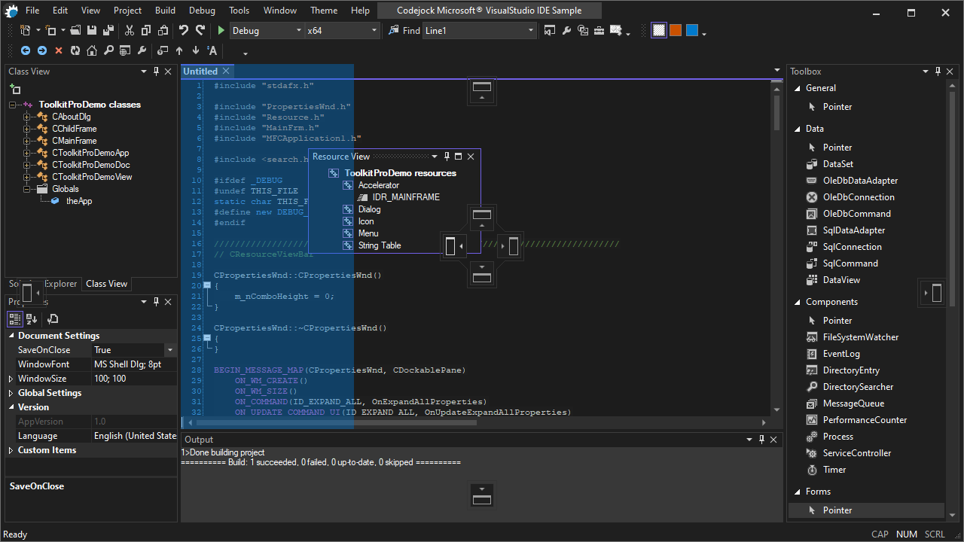
Task: Click the Search magnifier icon
Action: [108, 50]
